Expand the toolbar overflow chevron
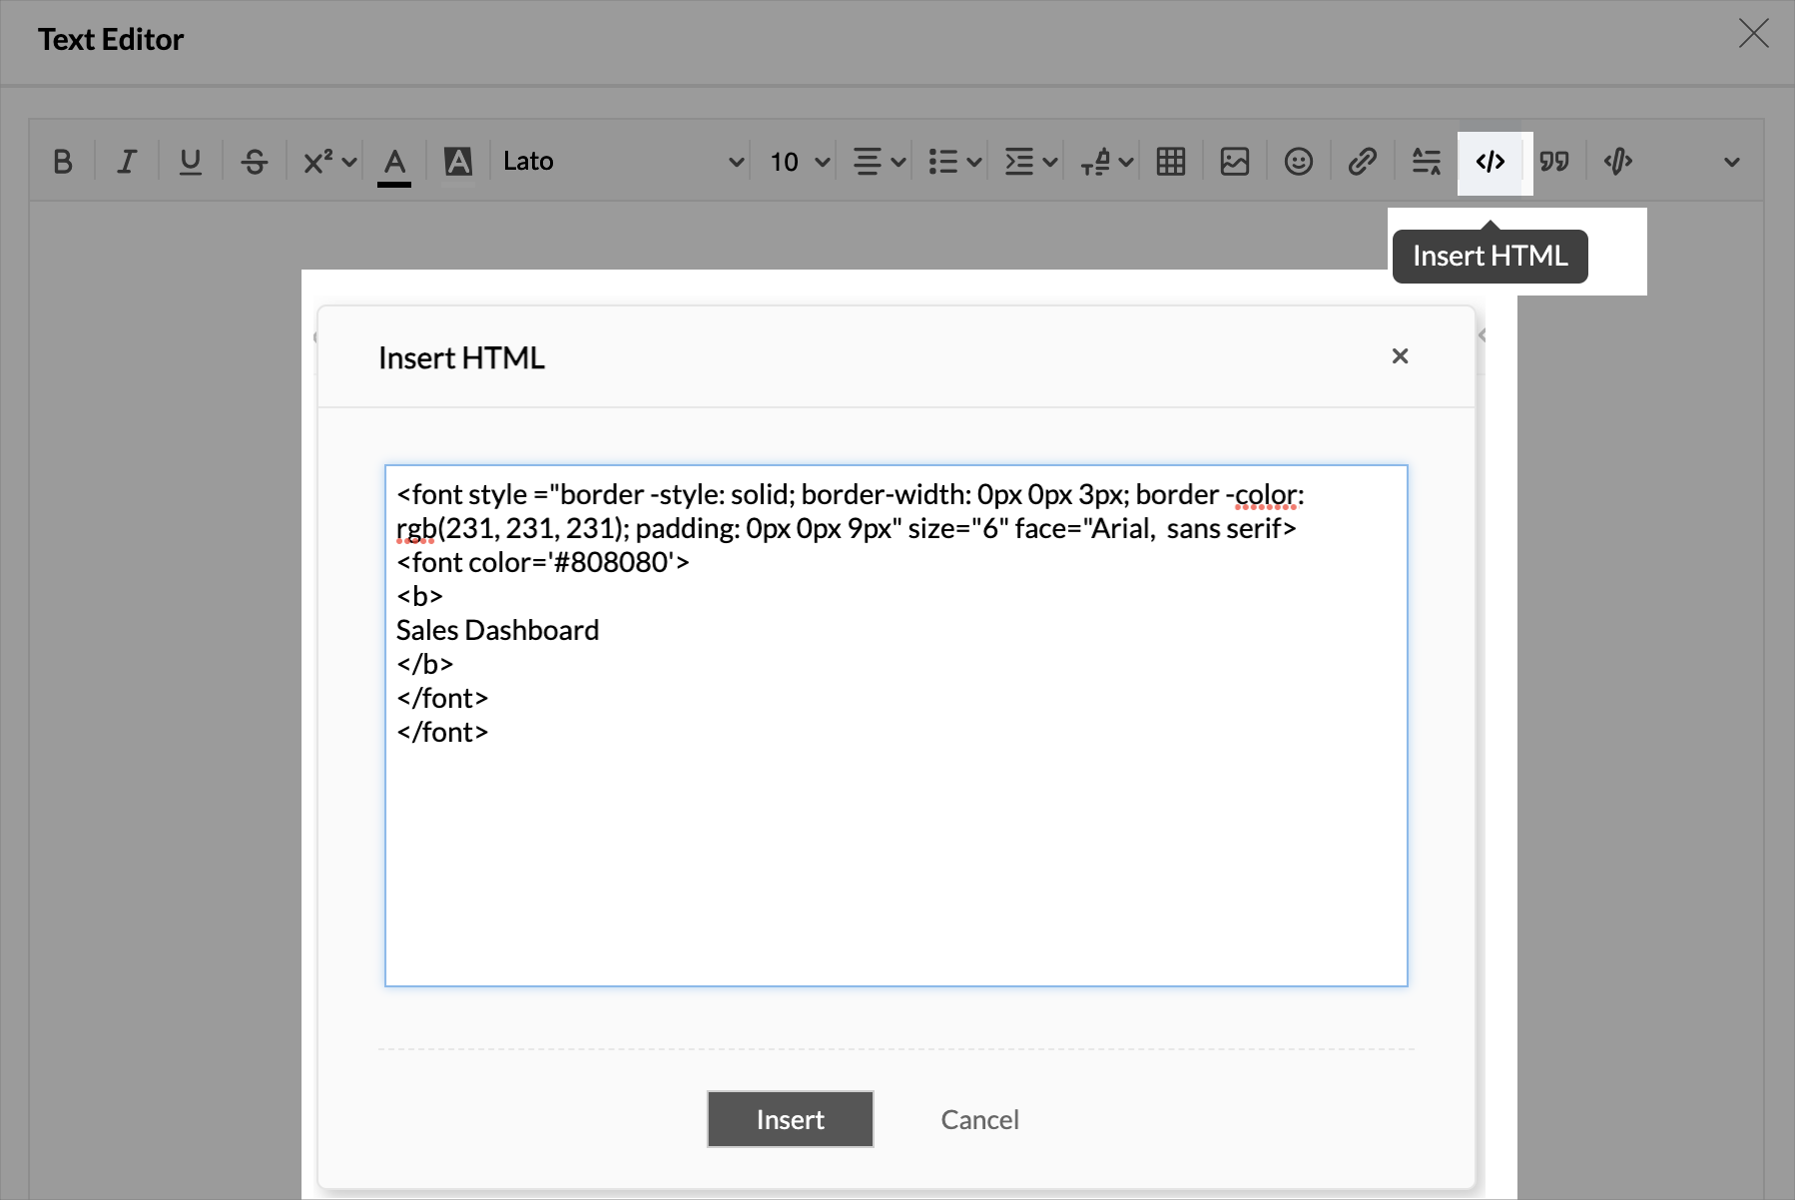The image size is (1795, 1200). [x=1731, y=162]
